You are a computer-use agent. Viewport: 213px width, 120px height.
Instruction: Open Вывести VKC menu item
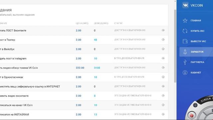coord(198,41)
